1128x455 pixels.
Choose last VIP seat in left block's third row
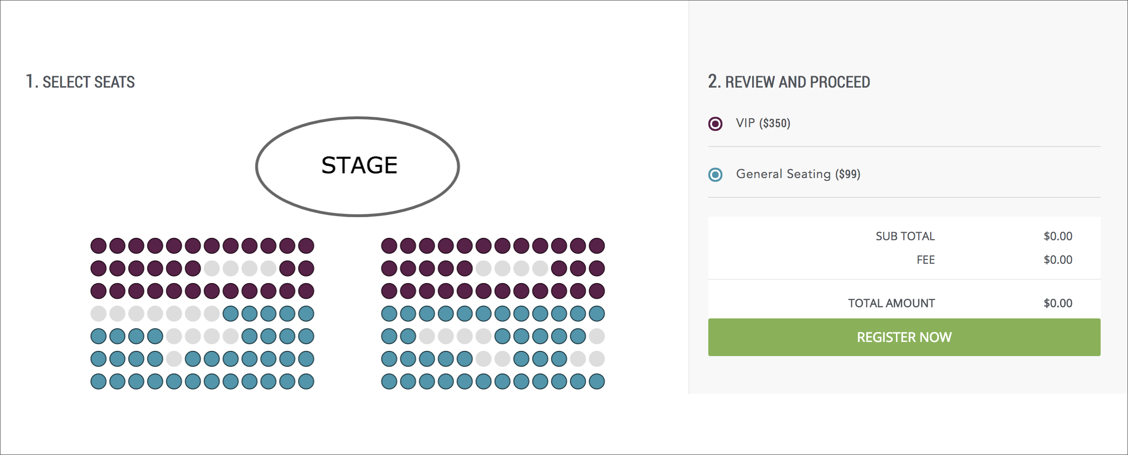306,291
